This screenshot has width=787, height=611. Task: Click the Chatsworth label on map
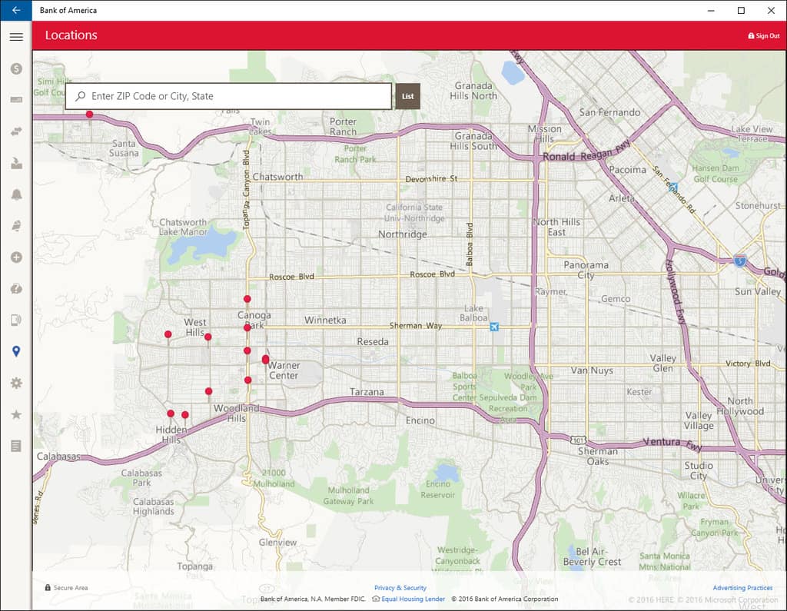[277, 177]
